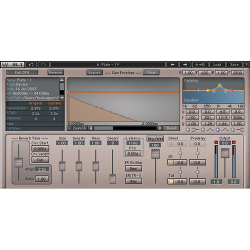Select the high-shelf filter shape icon
The width and height of the screenshot is (250, 250).
coord(240,129)
